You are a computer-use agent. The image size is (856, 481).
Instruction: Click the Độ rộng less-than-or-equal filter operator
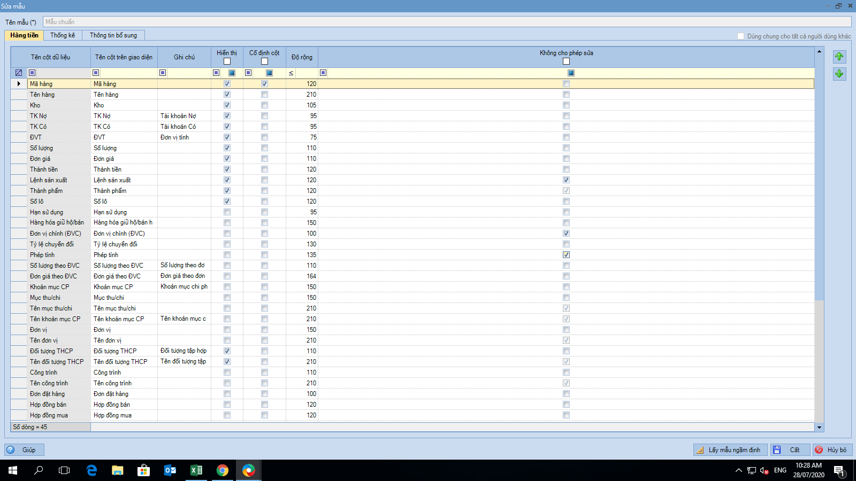point(291,73)
